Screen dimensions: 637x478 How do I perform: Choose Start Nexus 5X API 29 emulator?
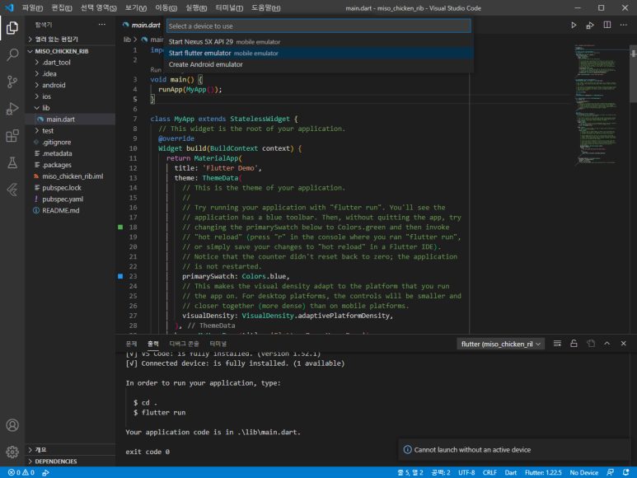coord(319,42)
